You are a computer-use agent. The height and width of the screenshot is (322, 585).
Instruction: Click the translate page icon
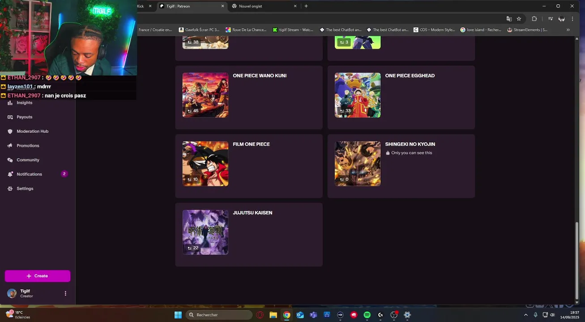click(x=509, y=19)
